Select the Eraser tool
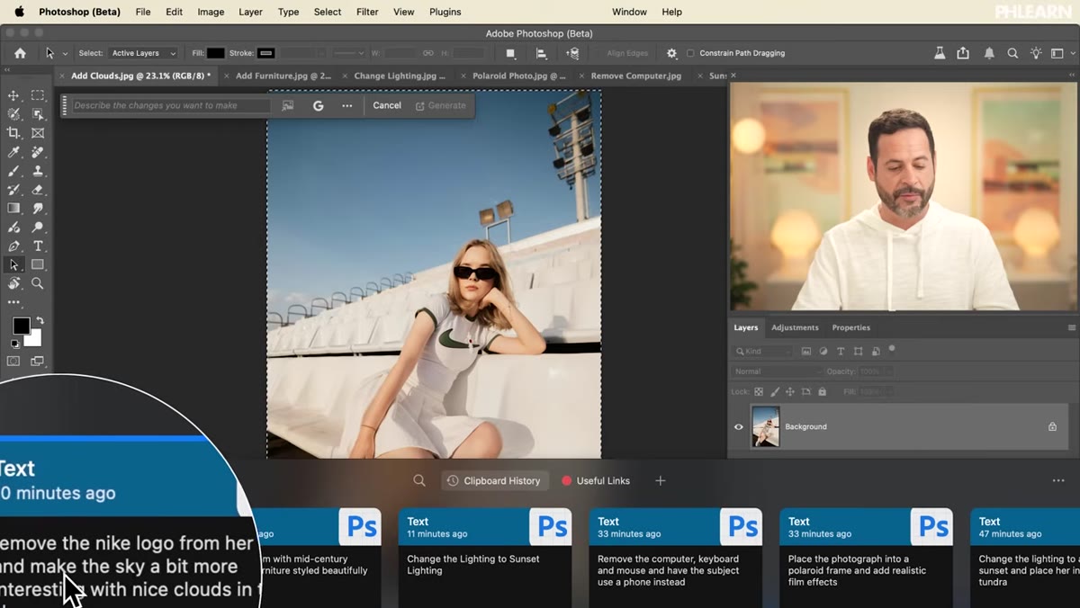Viewport: 1080px width, 608px height. [38, 190]
